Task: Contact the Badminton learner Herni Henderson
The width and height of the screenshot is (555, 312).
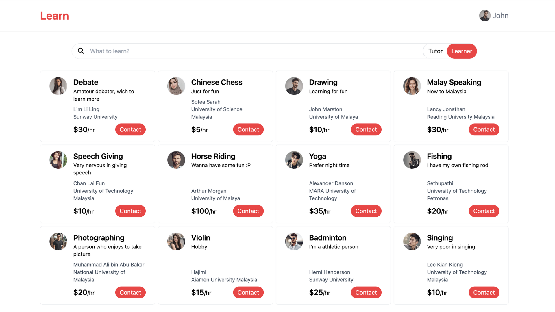Action: pyautogui.click(x=366, y=292)
